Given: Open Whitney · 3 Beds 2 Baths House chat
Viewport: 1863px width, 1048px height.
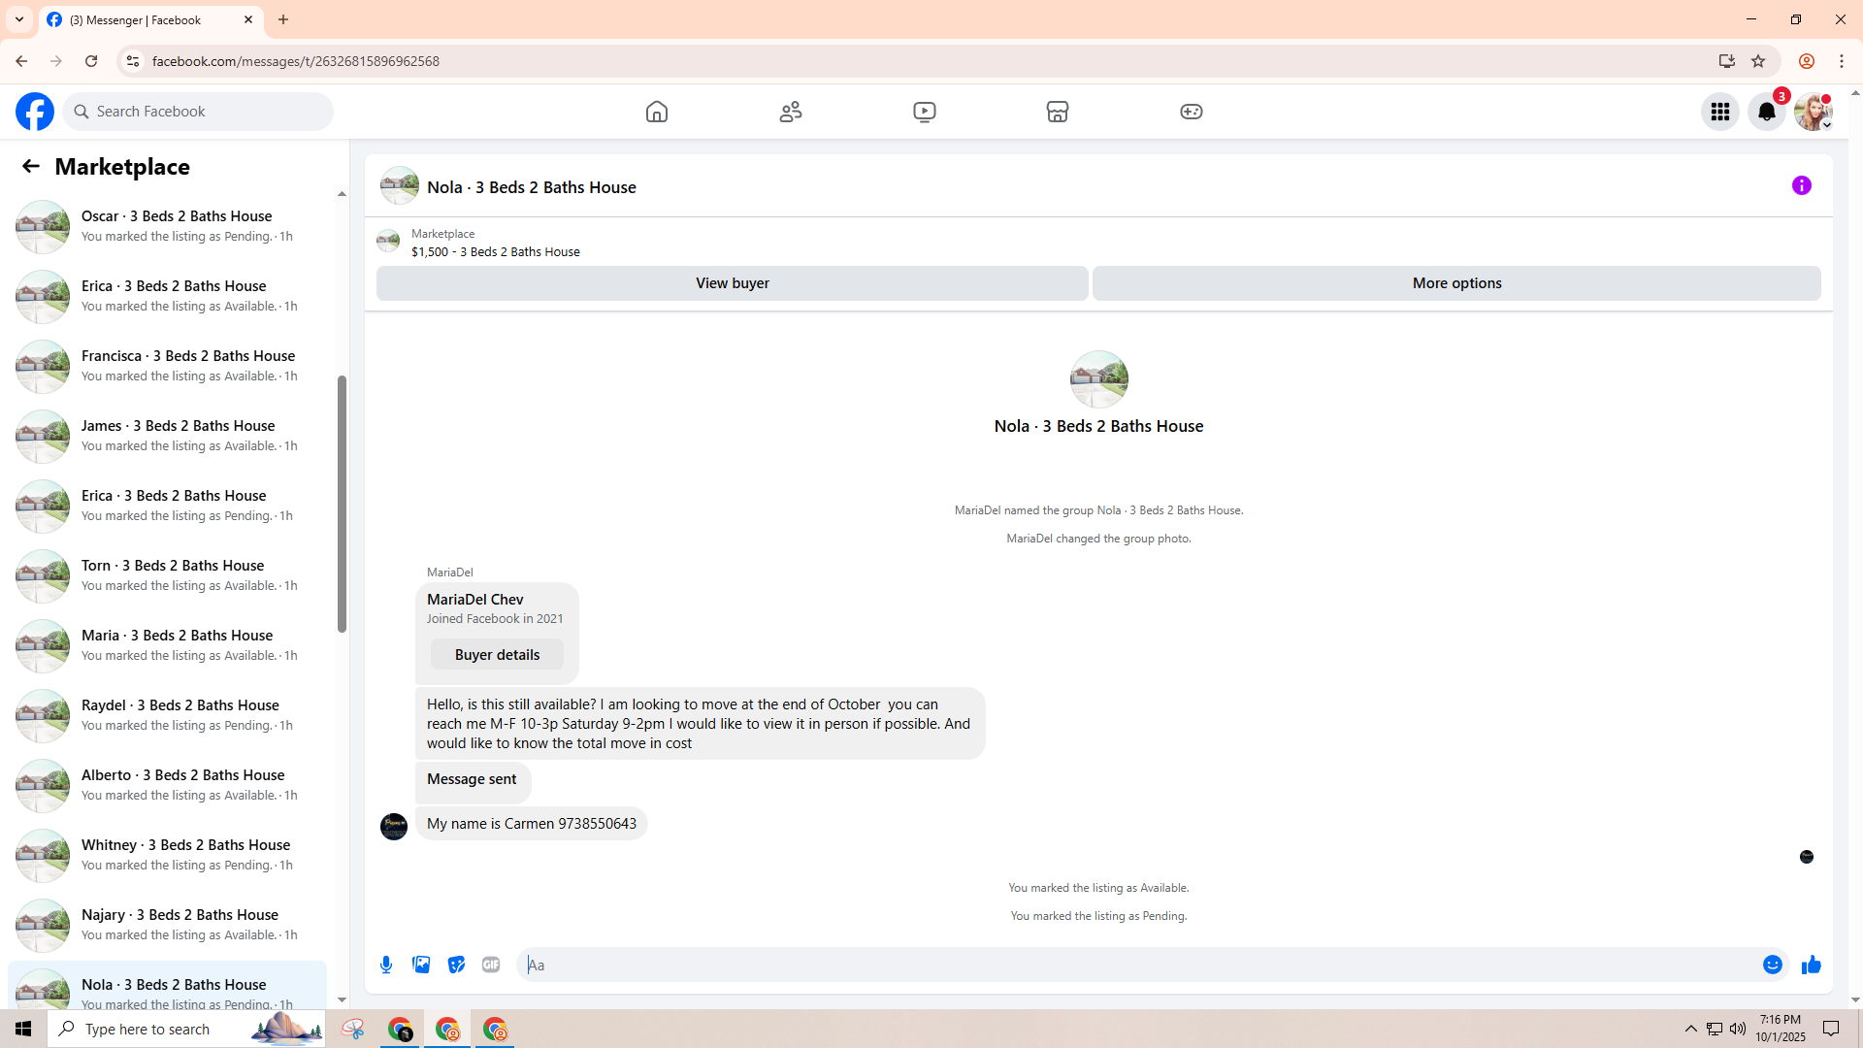Looking at the screenshot, I should [167, 855].
